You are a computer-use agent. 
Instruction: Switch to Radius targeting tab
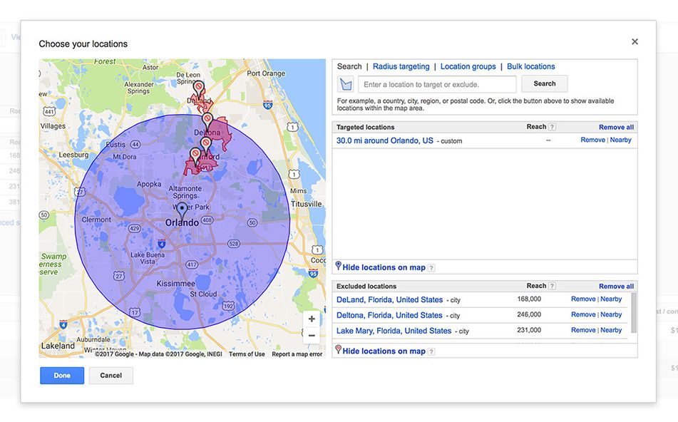[x=401, y=66]
